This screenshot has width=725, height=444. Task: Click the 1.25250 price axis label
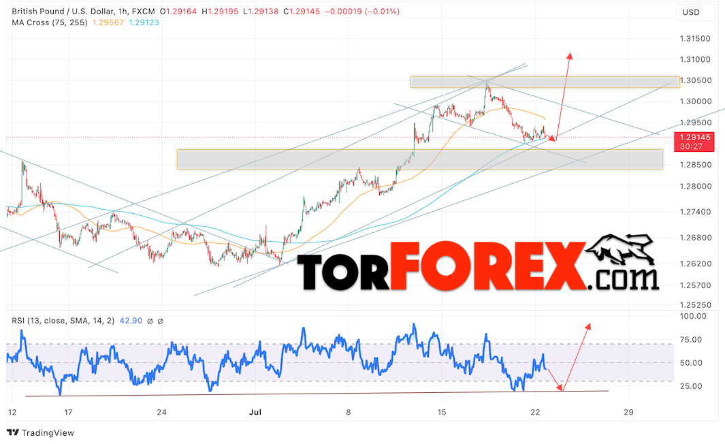pyautogui.click(x=695, y=305)
